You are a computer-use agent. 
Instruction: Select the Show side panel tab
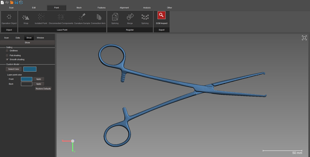click(x=29, y=38)
